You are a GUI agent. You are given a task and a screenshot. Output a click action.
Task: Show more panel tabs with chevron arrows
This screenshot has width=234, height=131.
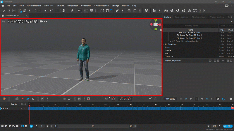[232, 17]
